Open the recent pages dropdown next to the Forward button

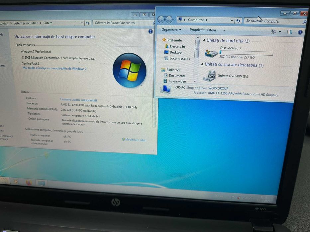174,20
